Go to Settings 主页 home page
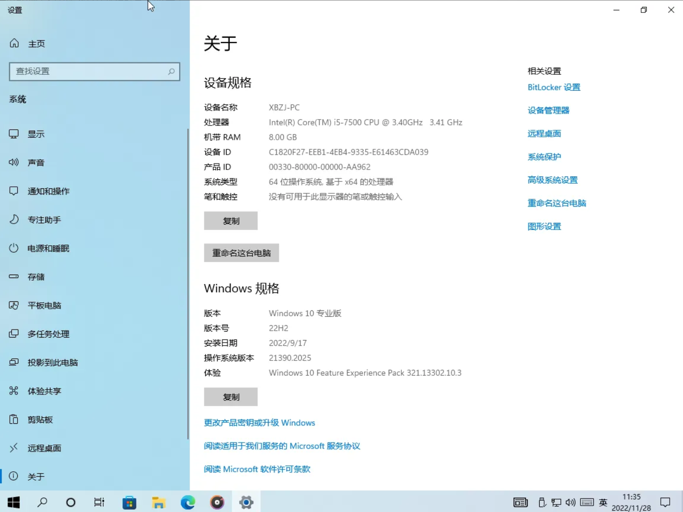Viewport: 683px width, 512px height. coord(36,43)
